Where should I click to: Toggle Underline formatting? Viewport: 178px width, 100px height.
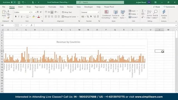(22, 17)
